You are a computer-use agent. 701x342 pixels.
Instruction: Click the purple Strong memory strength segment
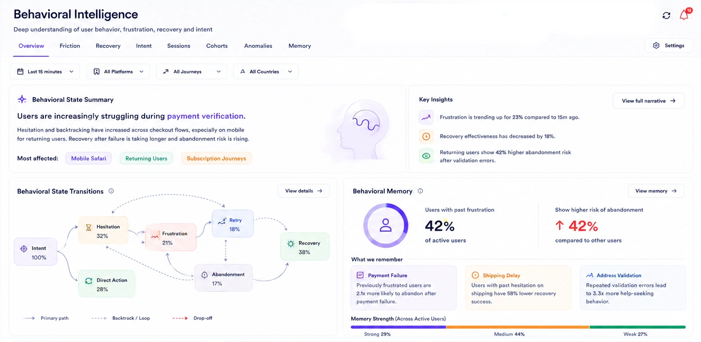tap(398, 327)
